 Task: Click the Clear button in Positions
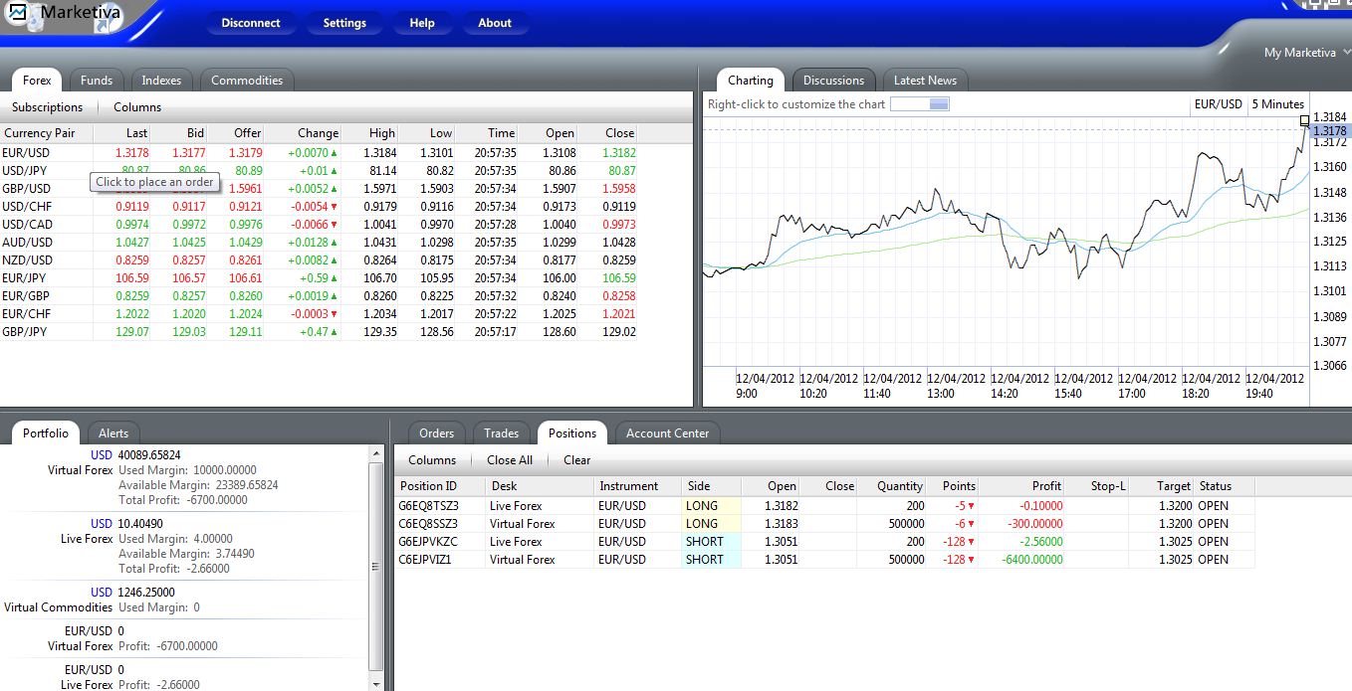577,460
